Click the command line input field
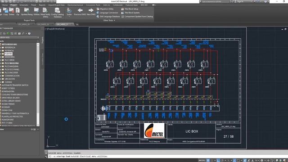The image size is (288, 162). click(x=168, y=156)
